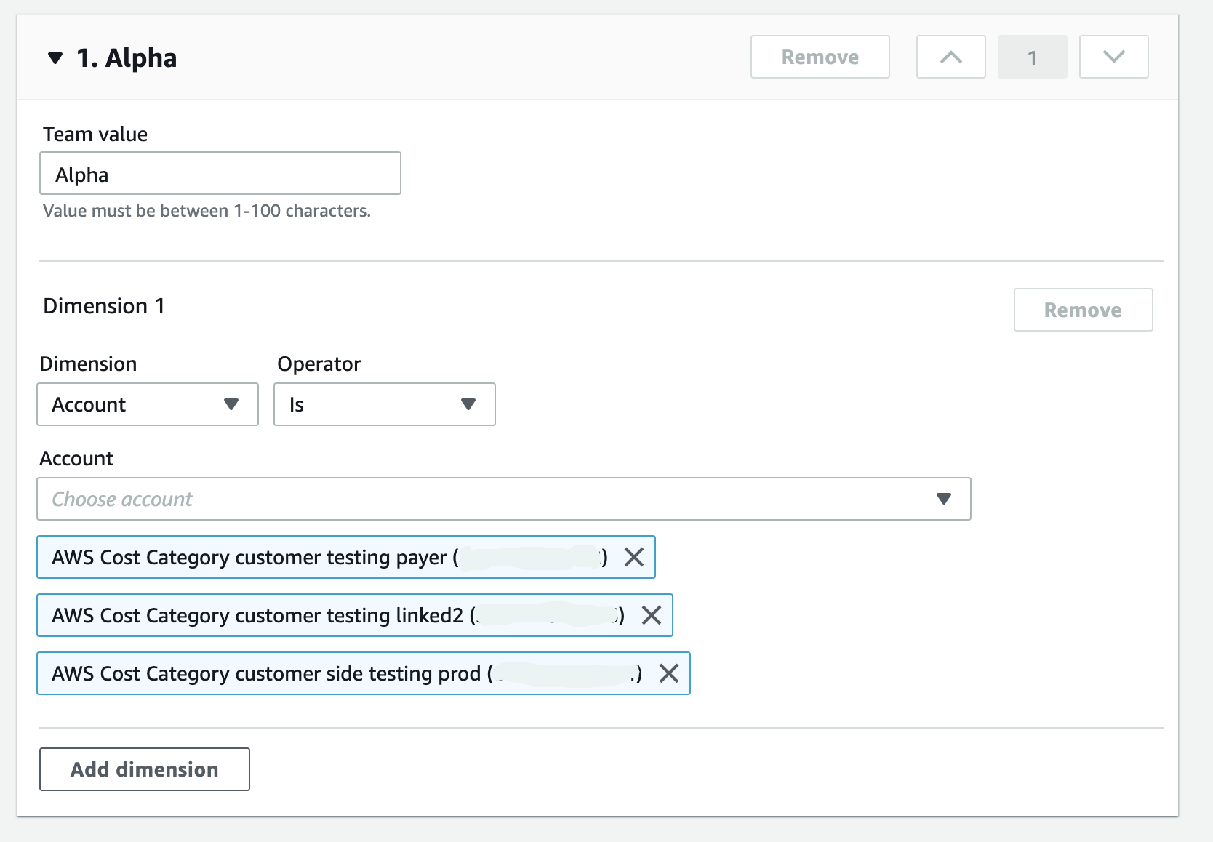Open the Dimension dropdown set to Account

pos(147,404)
